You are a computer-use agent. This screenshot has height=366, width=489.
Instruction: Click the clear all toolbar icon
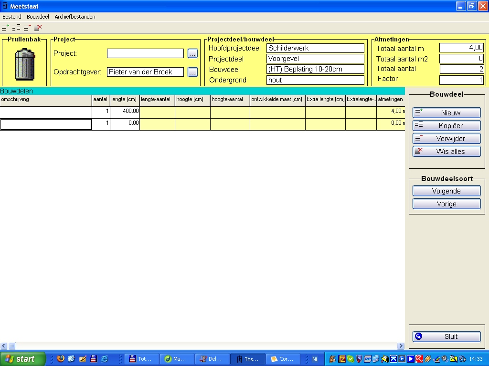pos(38,28)
